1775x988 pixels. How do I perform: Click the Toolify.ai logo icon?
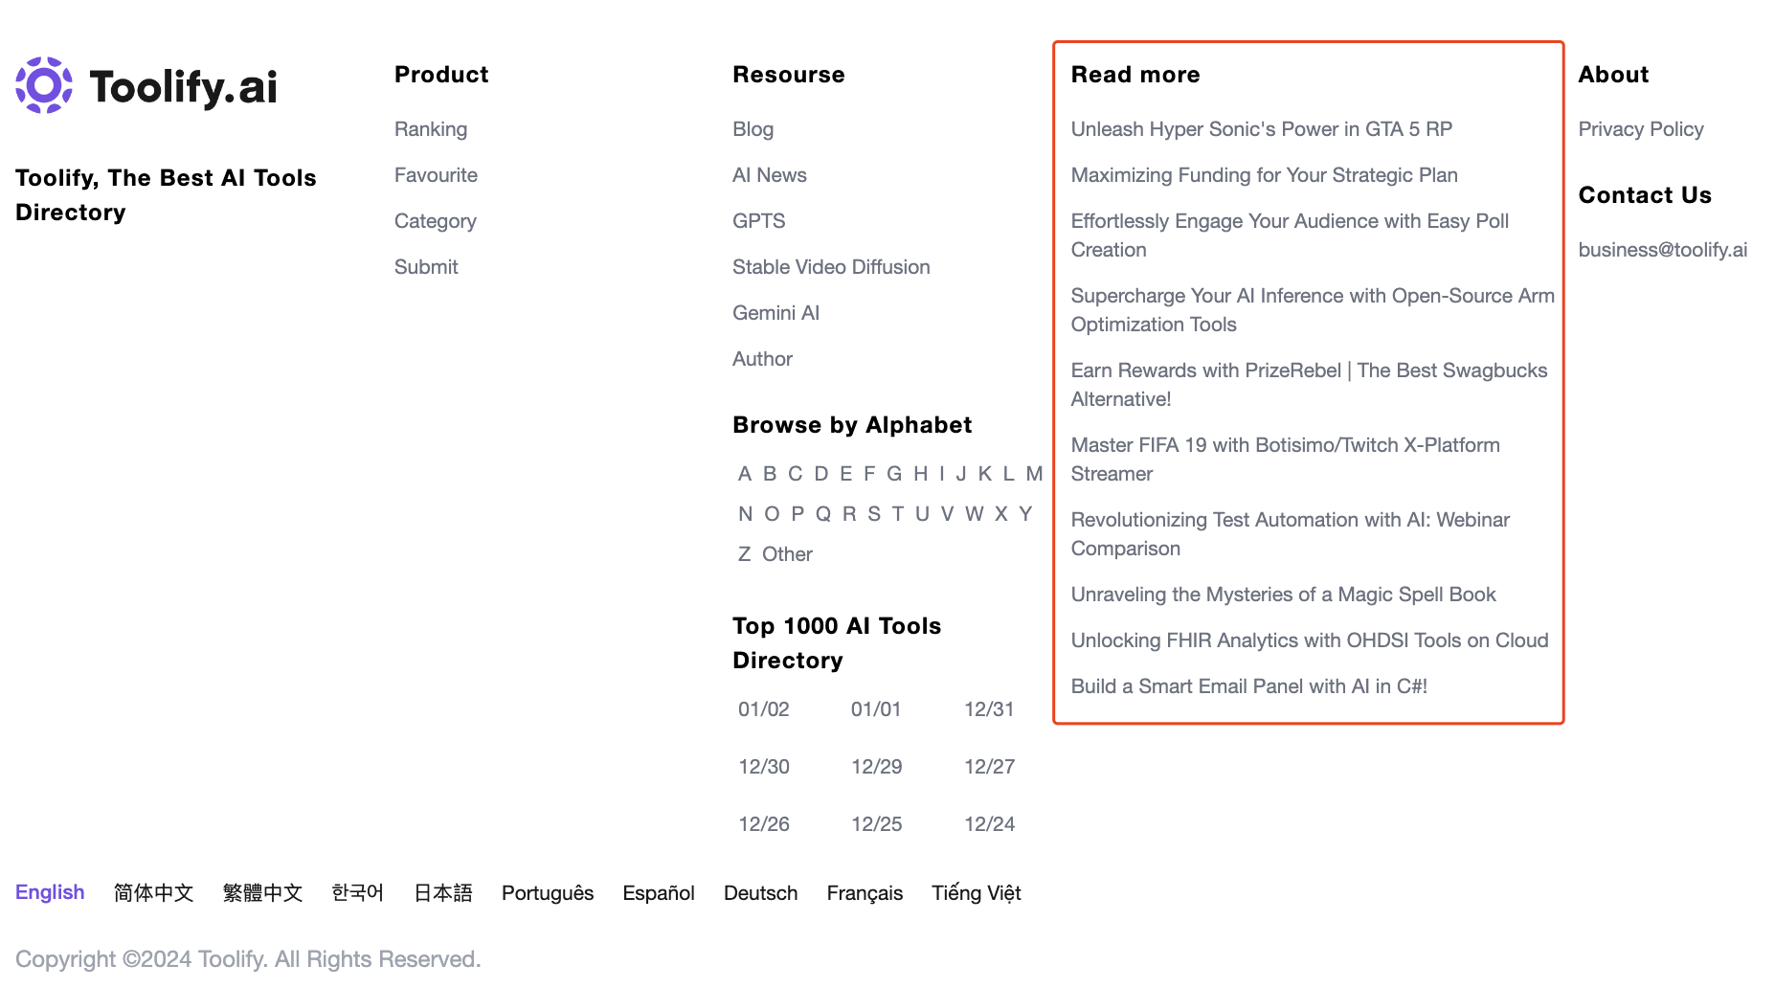pos(44,85)
